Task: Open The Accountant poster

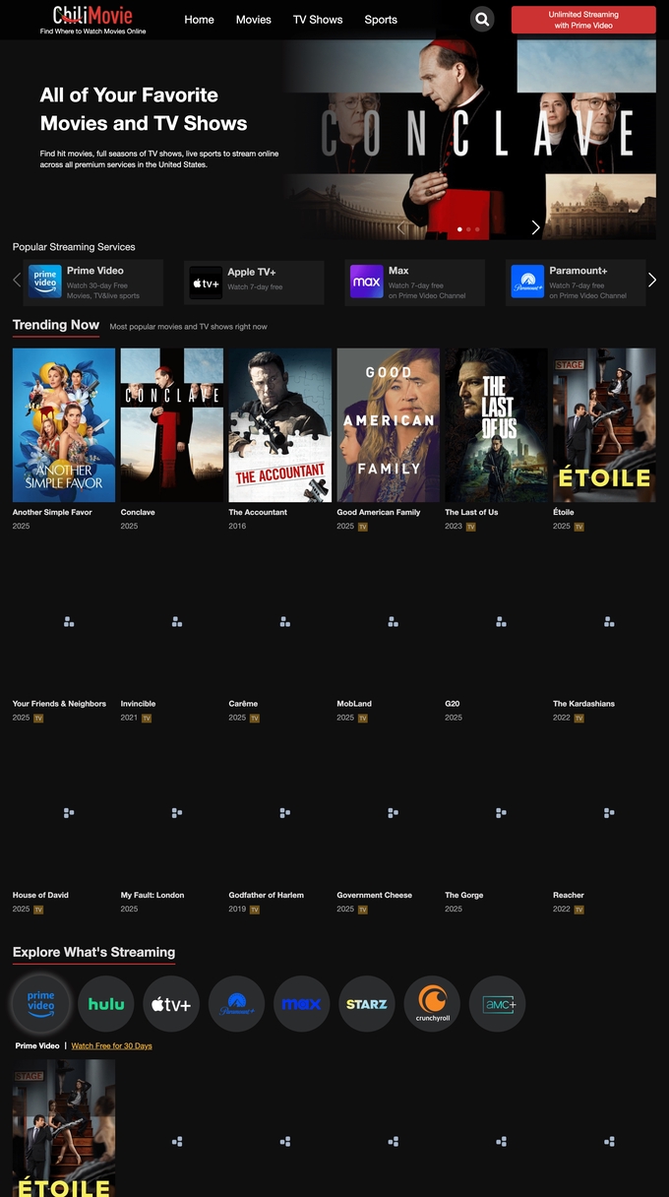Action: 280,425
